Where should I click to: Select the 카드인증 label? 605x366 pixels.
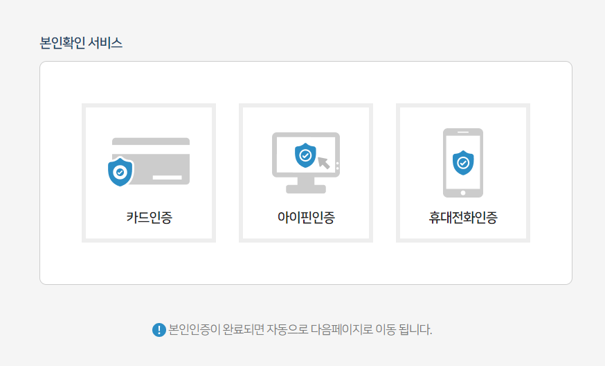point(149,217)
